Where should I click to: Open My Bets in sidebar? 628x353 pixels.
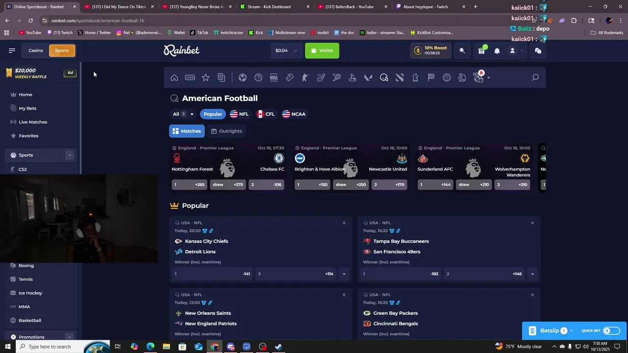(x=27, y=108)
